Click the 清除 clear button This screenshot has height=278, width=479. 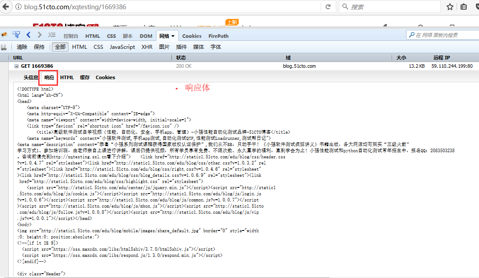coord(22,47)
